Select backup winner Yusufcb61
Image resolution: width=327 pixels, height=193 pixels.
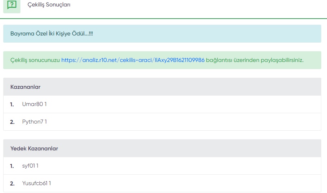[35, 183]
